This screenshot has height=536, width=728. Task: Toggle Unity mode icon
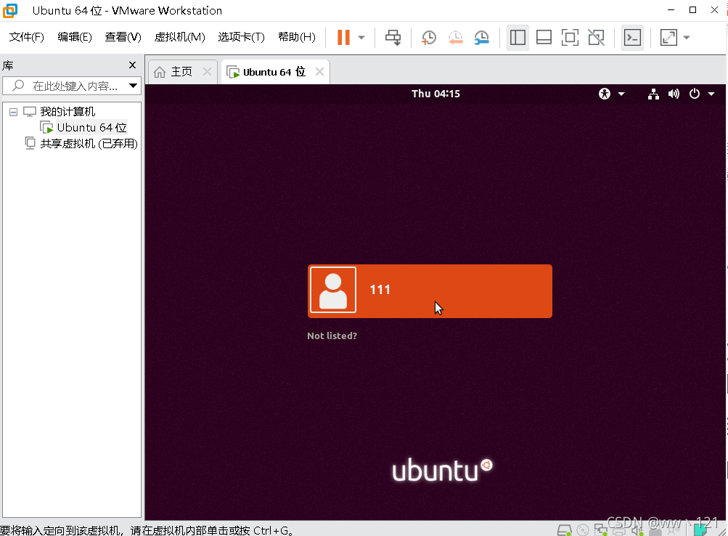tap(596, 38)
